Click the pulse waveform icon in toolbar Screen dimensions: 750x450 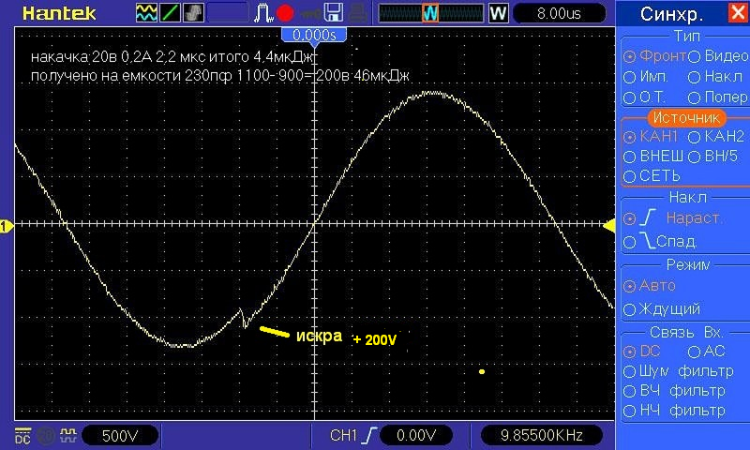(x=262, y=13)
